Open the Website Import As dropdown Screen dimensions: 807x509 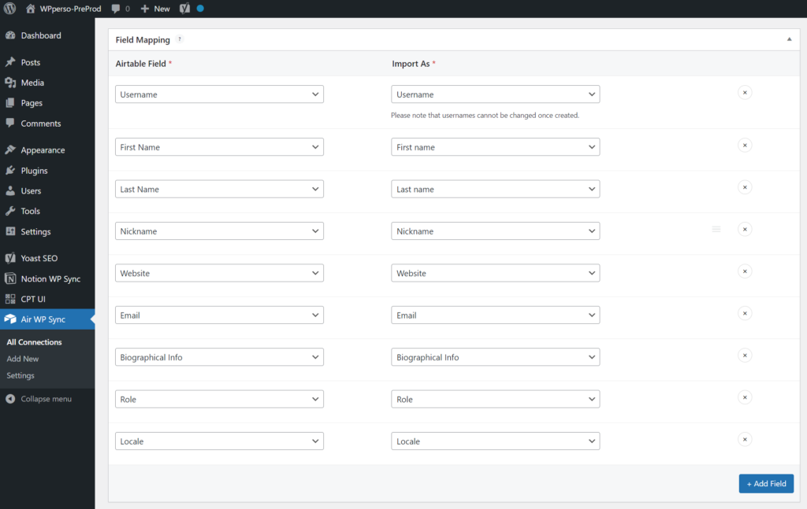tap(496, 273)
